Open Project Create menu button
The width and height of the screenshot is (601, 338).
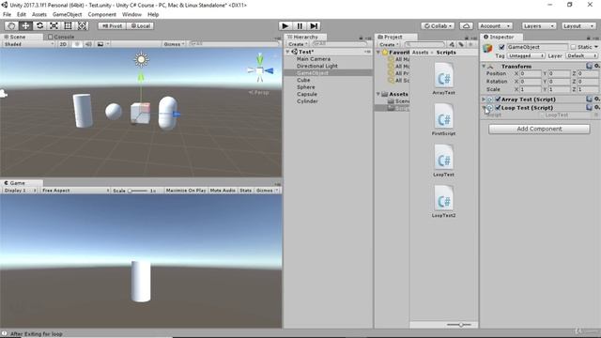click(x=389, y=44)
